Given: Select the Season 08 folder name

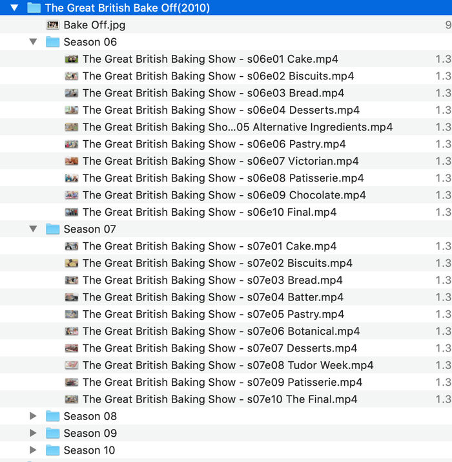Looking at the screenshot, I should (90, 416).
